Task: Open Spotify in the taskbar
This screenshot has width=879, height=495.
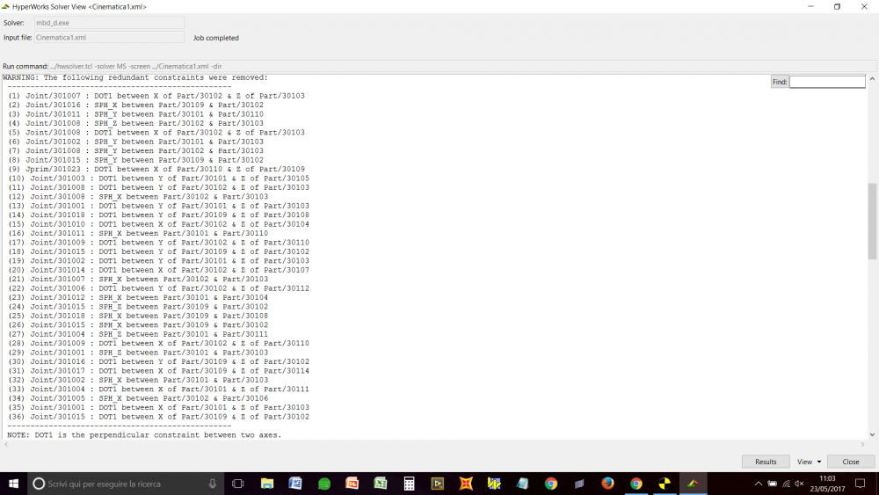Action: click(324, 484)
